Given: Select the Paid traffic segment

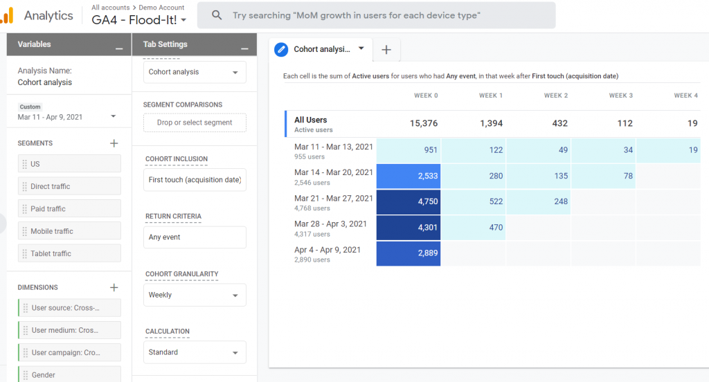Looking at the screenshot, I should click(x=69, y=209).
